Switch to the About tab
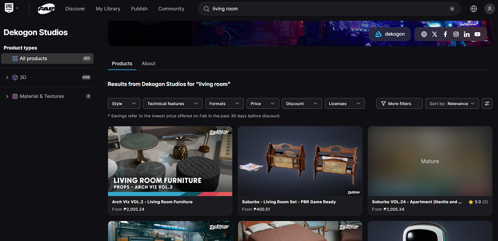The image size is (498, 241). tap(148, 64)
